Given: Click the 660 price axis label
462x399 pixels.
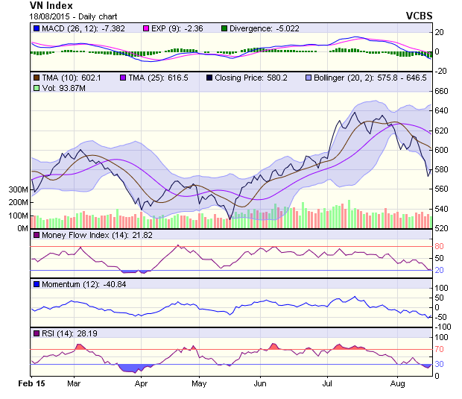Looking at the screenshot, I should [x=442, y=91].
